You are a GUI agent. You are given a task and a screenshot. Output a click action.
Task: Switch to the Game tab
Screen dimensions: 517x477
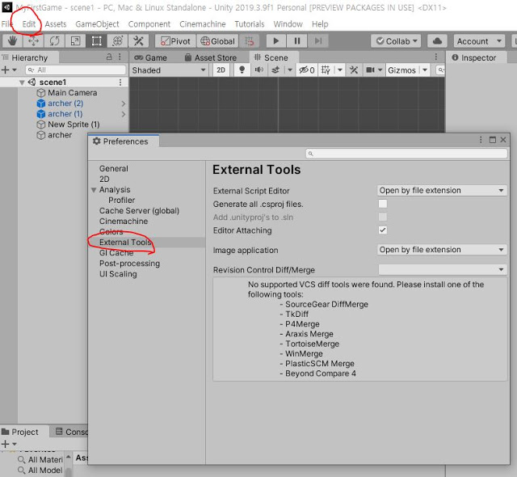click(151, 57)
